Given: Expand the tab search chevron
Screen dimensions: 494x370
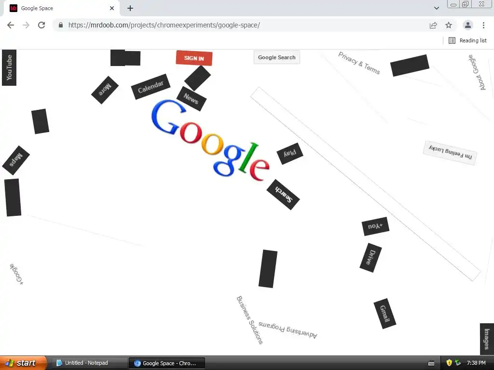Looking at the screenshot, I should click(x=436, y=8).
